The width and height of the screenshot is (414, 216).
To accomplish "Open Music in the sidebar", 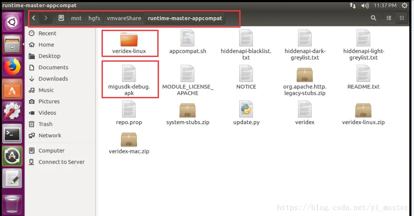I will (46, 90).
